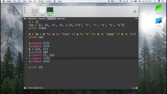Open the Wi-Fi status menu

point(120,1)
